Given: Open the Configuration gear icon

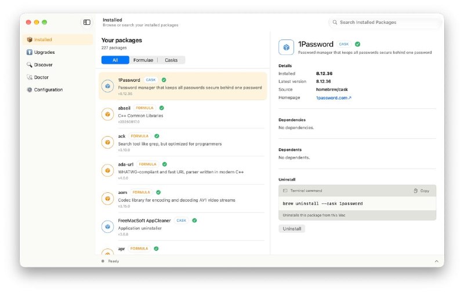Looking at the screenshot, I should 30,90.
